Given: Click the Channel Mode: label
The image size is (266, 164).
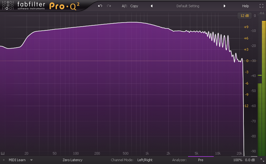Looking at the screenshot, I should point(122,160).
